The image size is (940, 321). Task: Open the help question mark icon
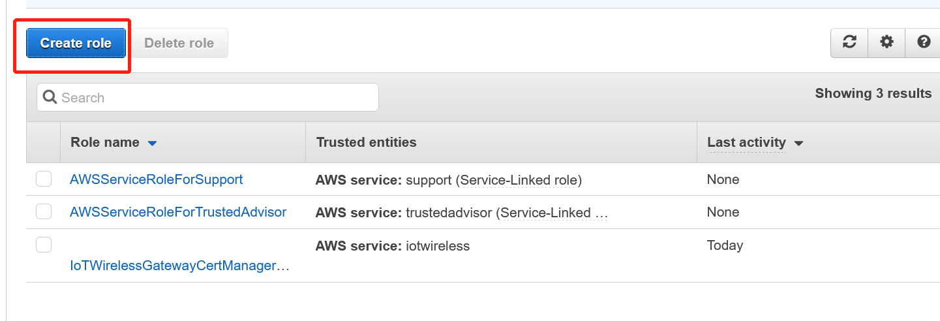(923, 42)
